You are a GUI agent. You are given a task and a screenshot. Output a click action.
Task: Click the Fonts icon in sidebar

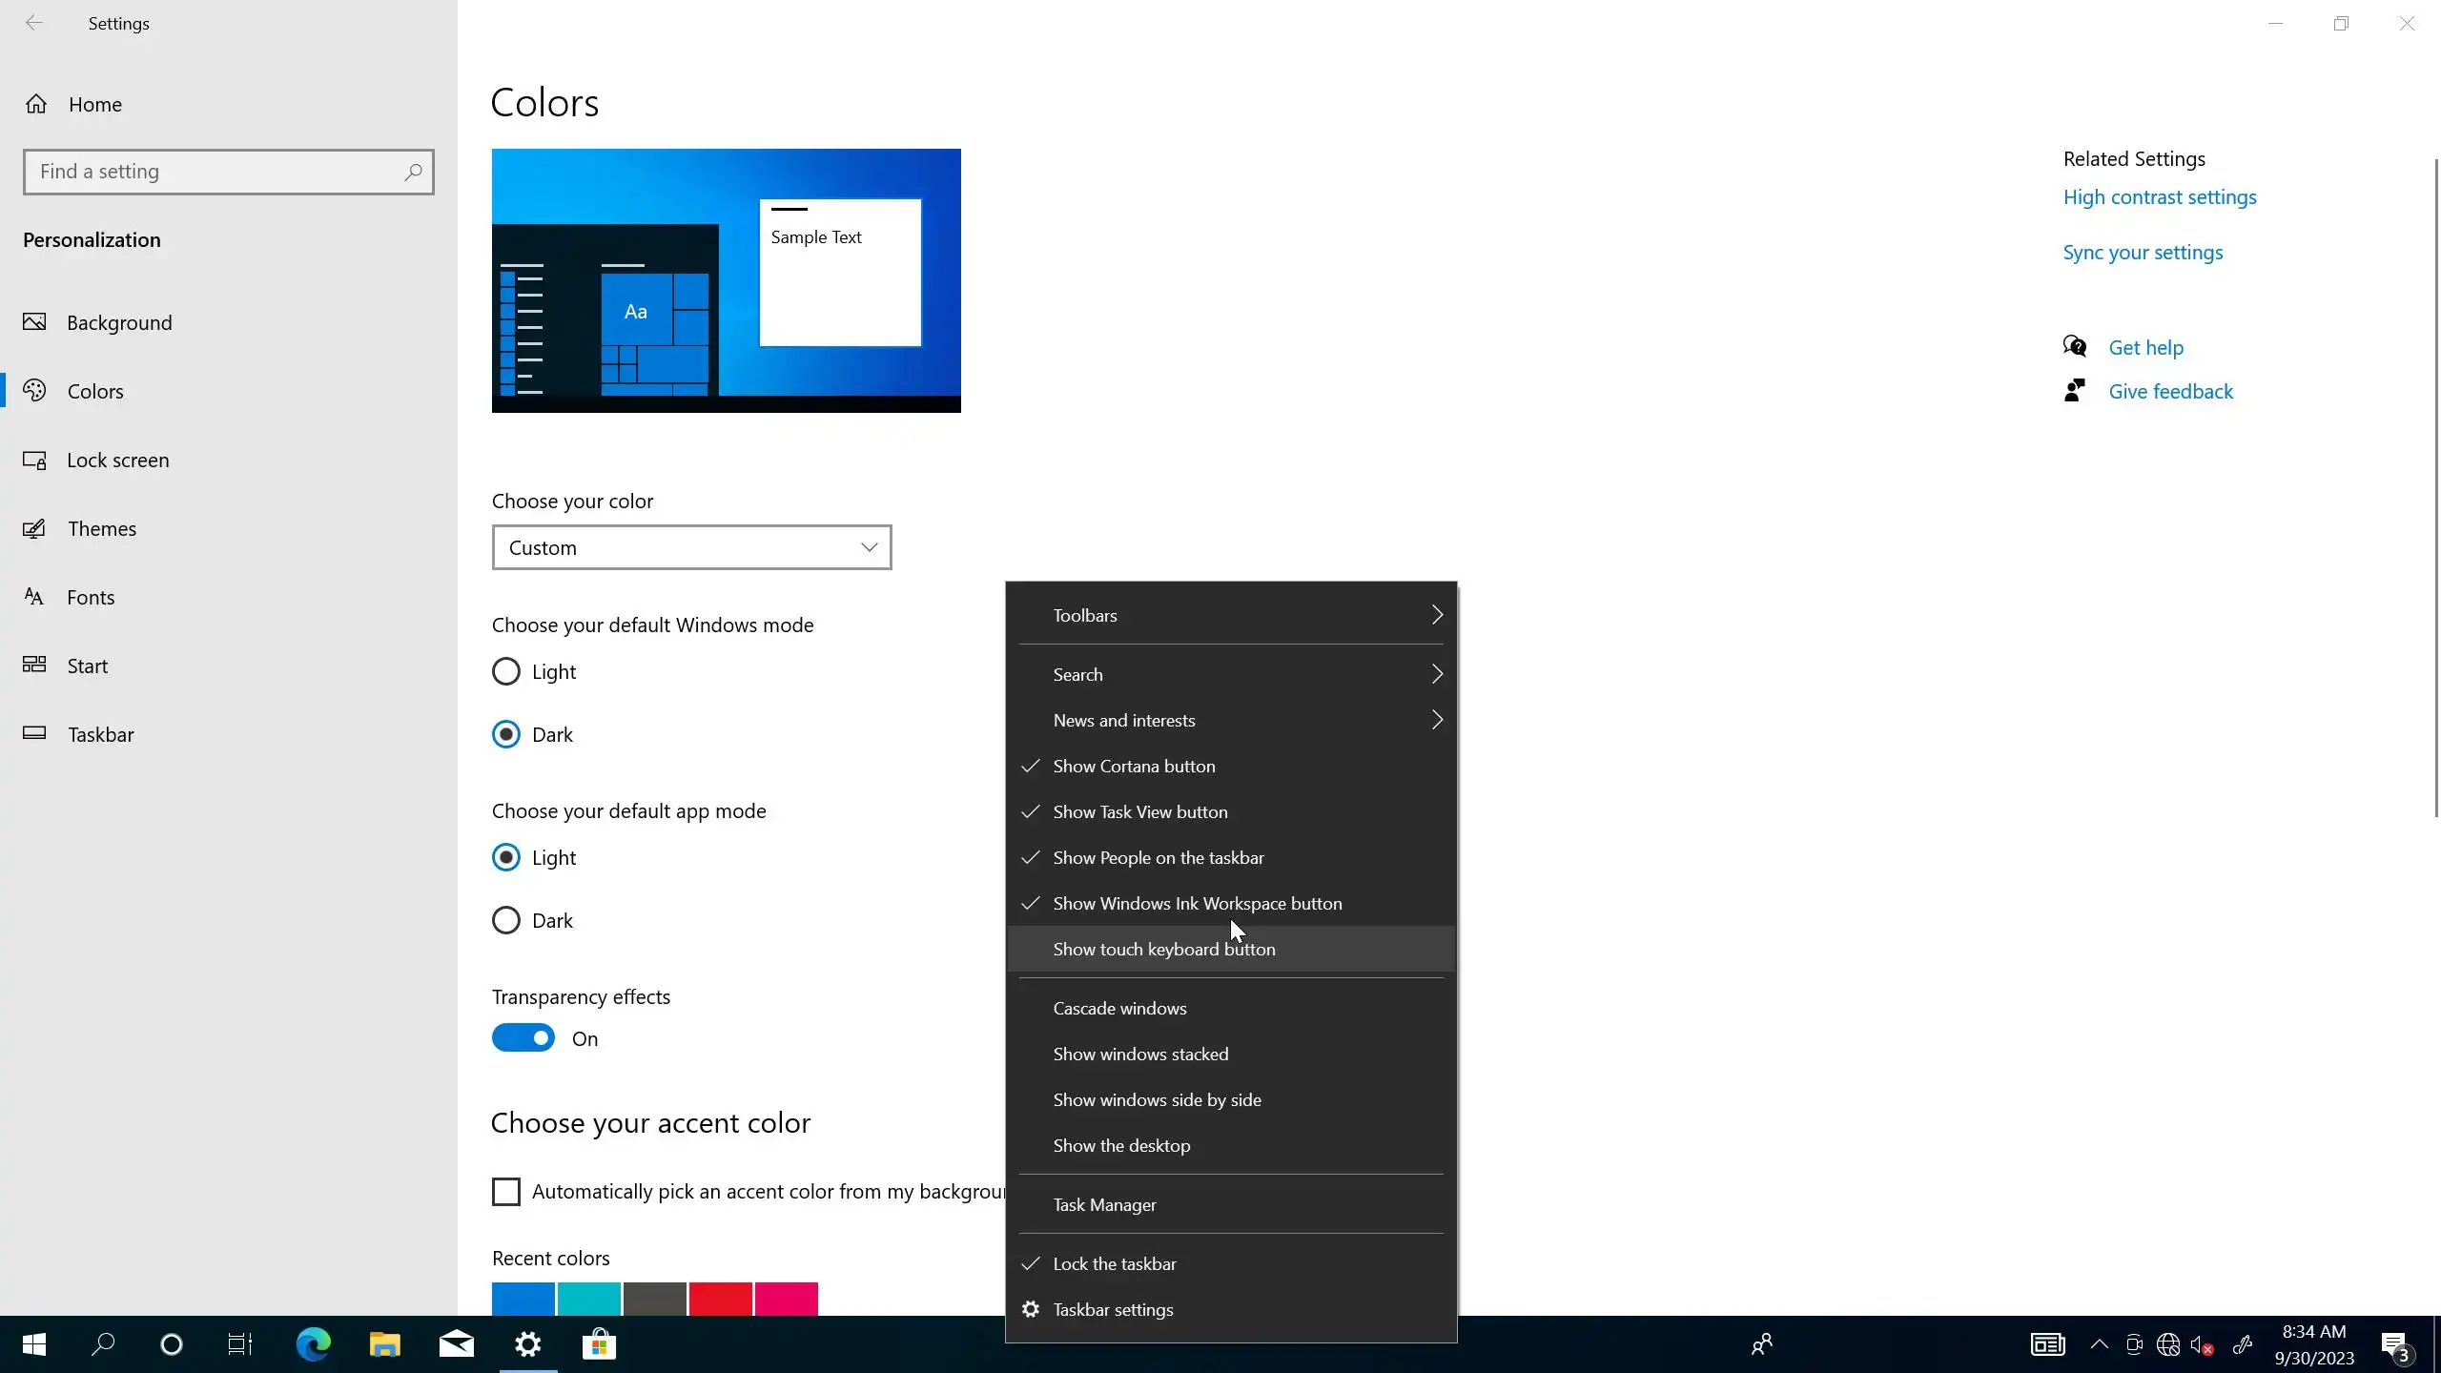(x=34, y=598)
